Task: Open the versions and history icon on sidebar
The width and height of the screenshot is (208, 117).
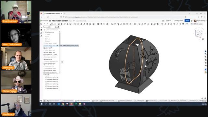Action: 41,36
